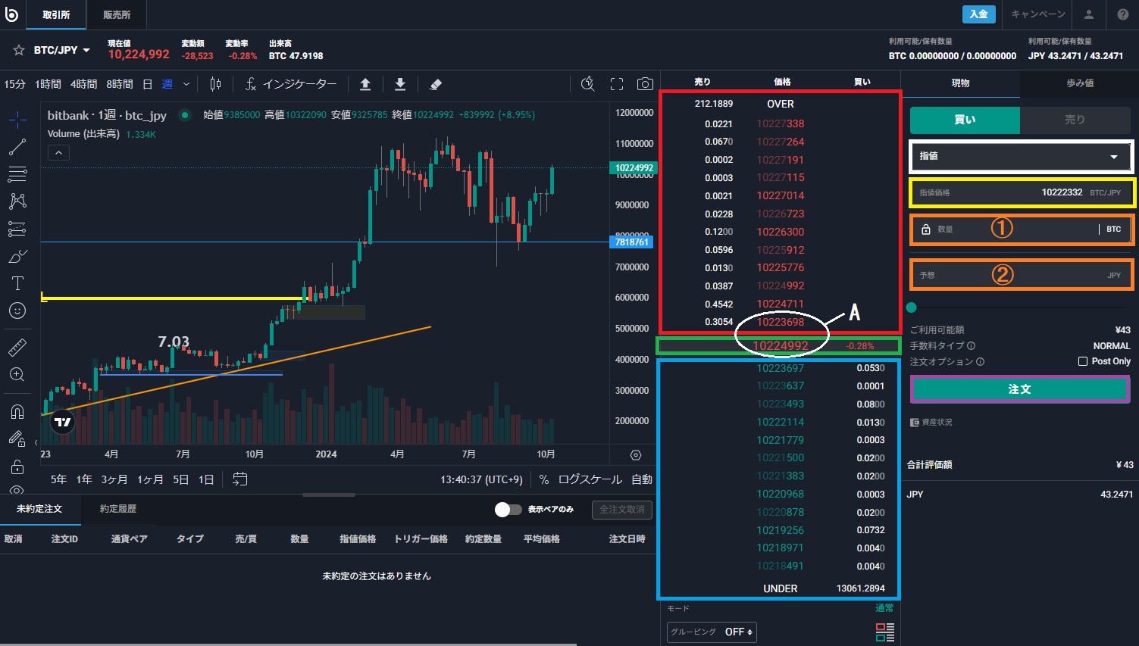Toggle the magnet snap mode
1139x646 pixels.
pos(17,412)
